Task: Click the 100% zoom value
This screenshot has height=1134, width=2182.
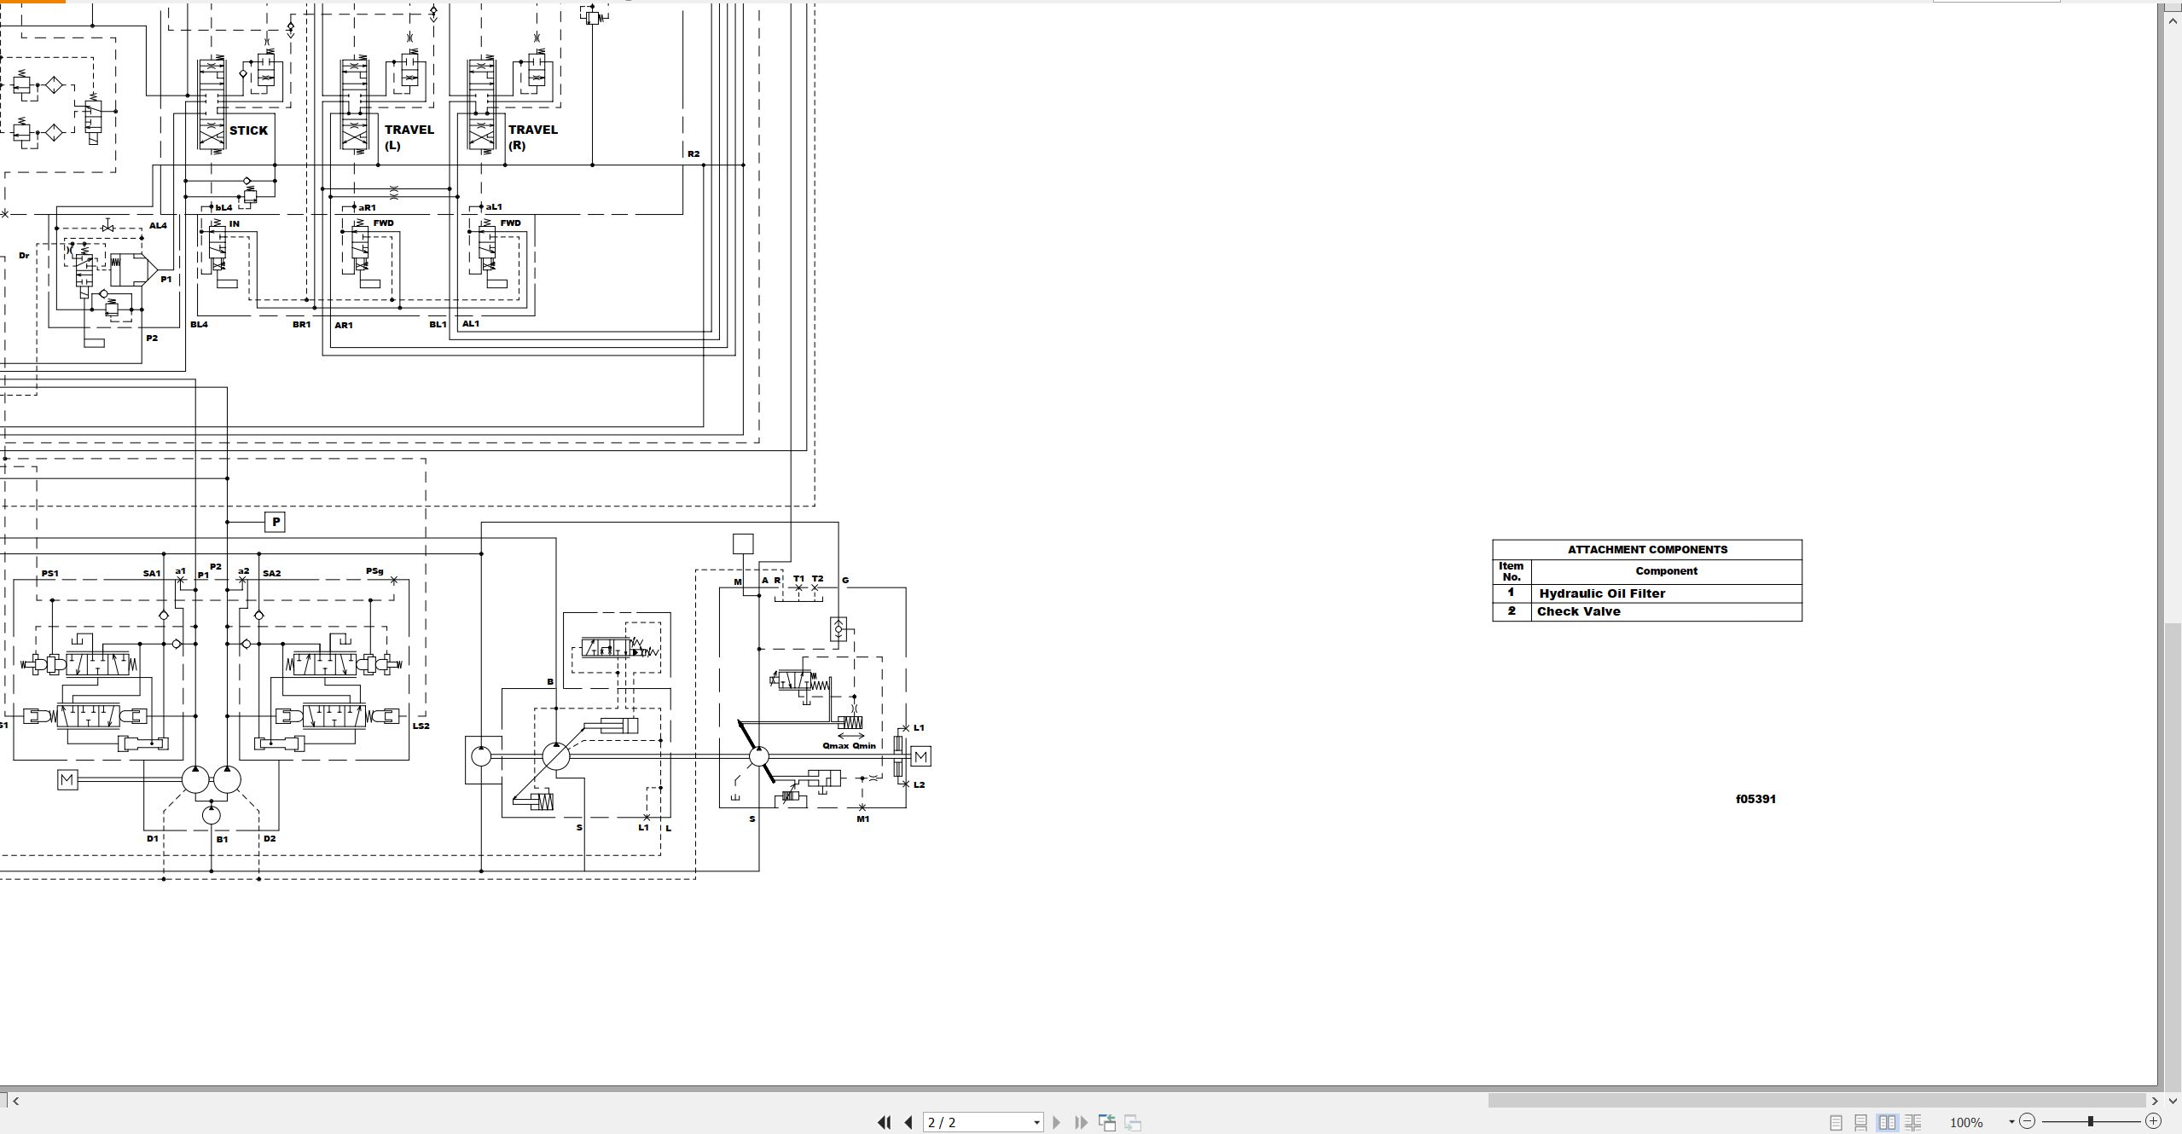Action: (x=1966, y=1122)
